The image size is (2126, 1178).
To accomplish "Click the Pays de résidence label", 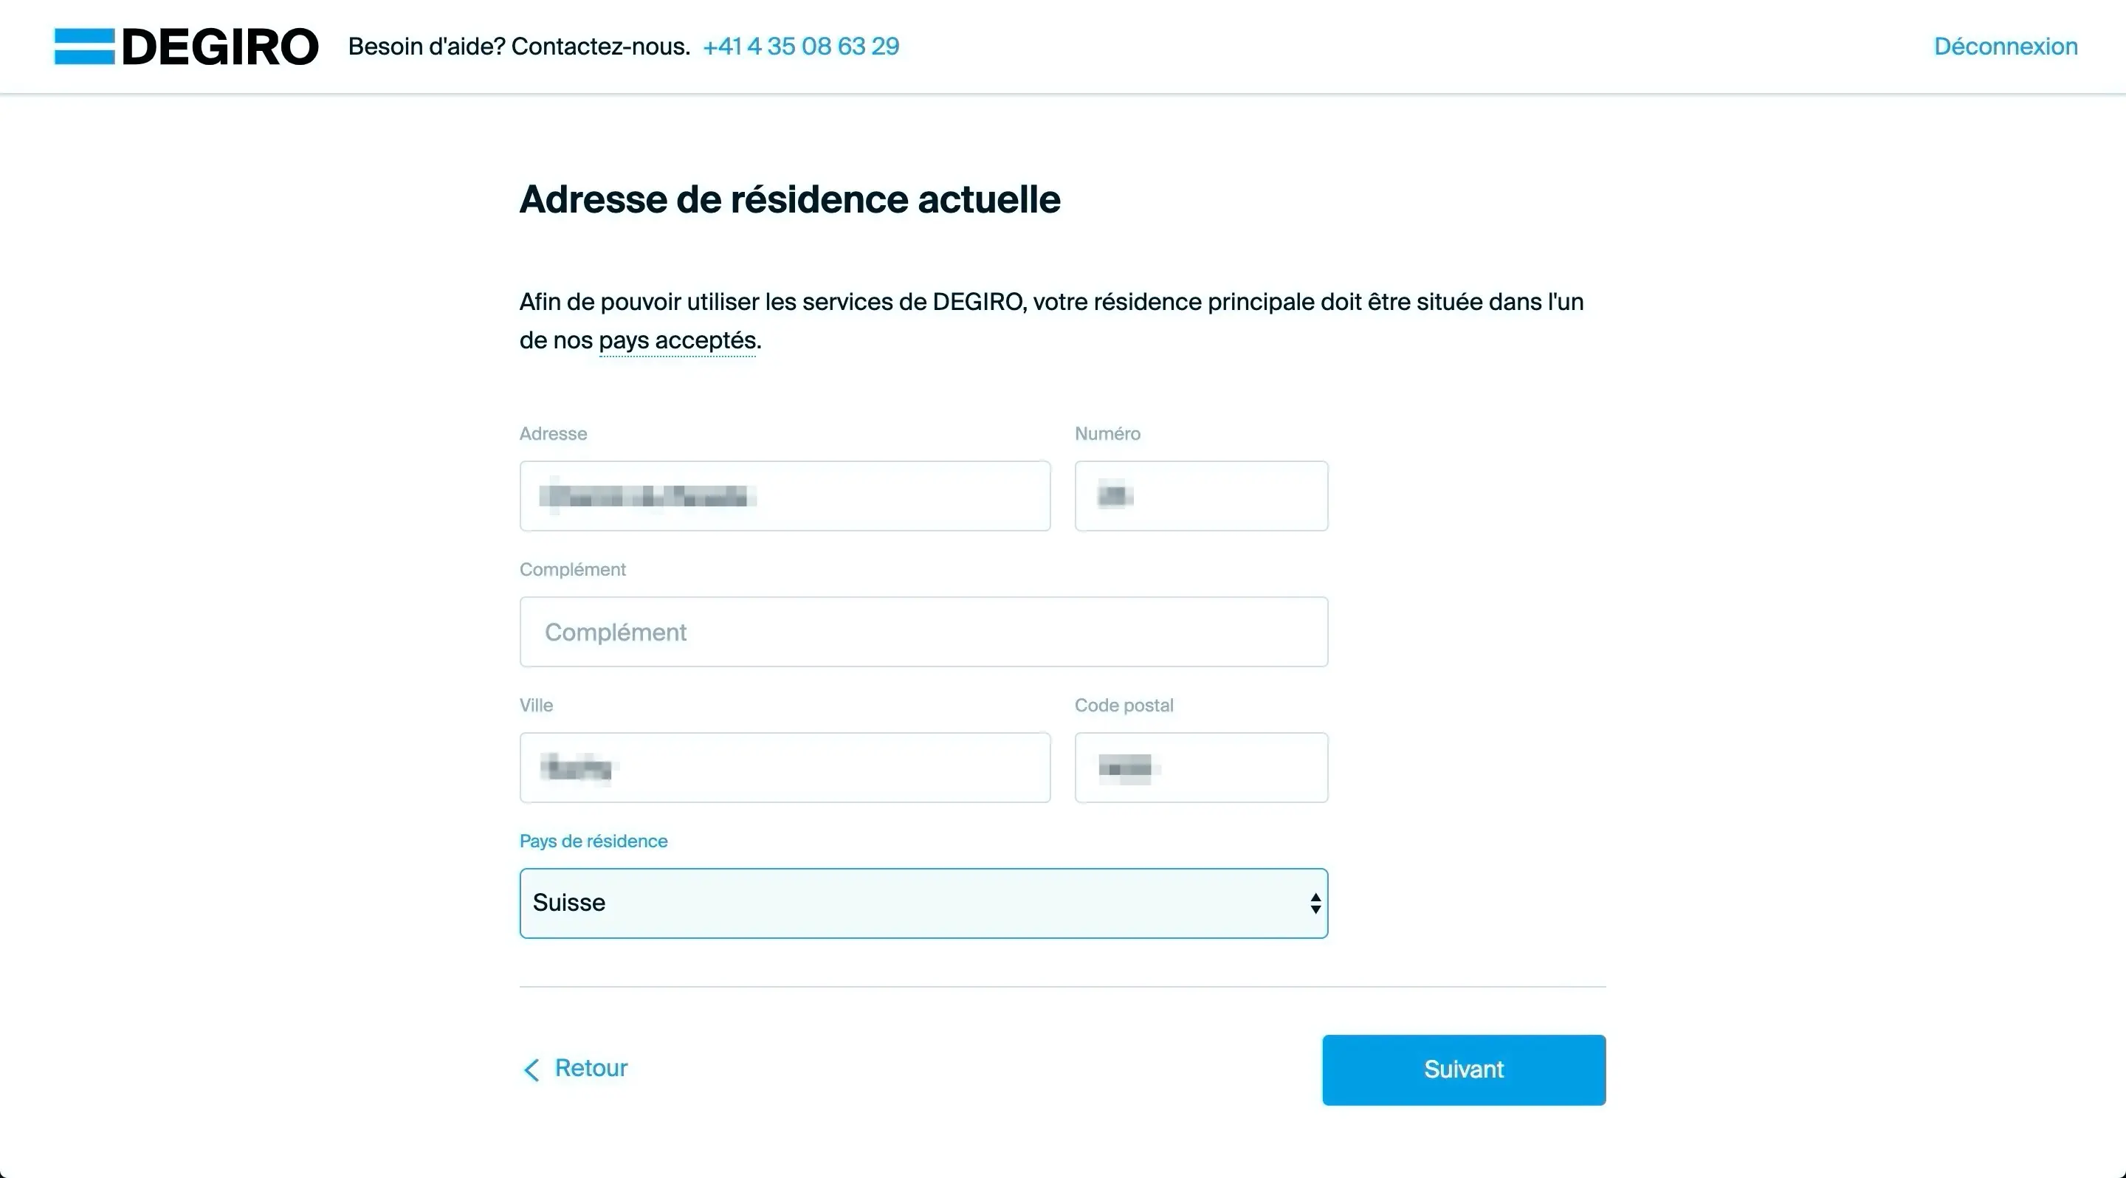I will 593,841.
